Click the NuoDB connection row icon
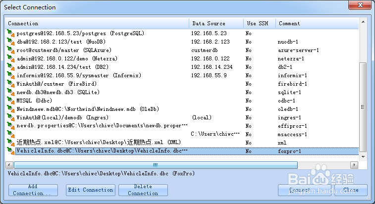Image resolution: width=375 pixels, height=204 pixels. tap(11, 42)
